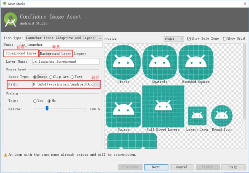
Task: Click the Help button
Action: pyautogui.click(x=233, y=167)
